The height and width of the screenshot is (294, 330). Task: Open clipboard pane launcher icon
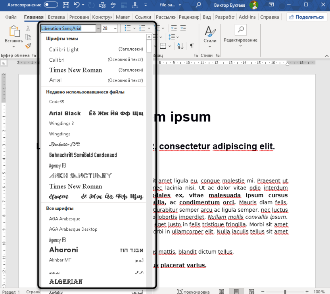coord(34,55)
